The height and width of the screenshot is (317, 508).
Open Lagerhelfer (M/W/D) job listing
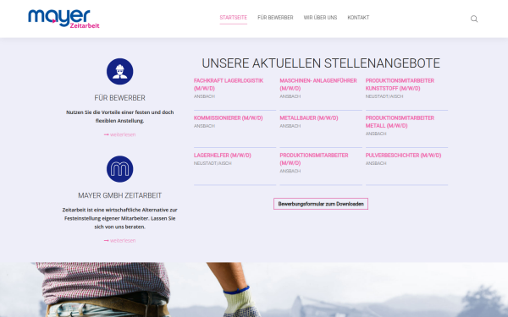point(222,156)
